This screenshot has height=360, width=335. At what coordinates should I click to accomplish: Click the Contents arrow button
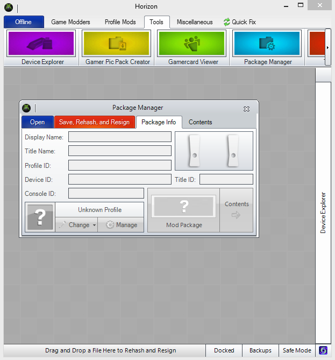[x=237, y=210]
